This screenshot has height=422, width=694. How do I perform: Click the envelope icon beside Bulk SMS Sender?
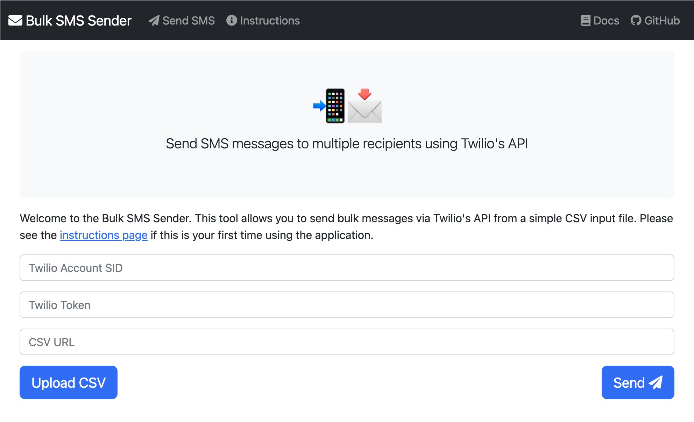point(15,21)
